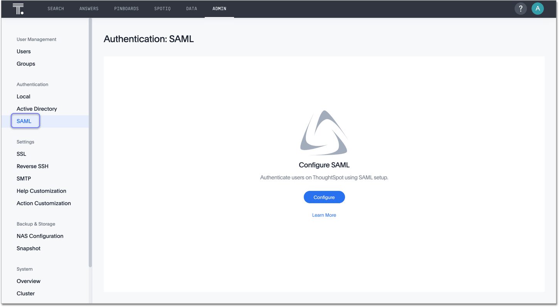
Task: Click the blue Configure button
Action: [x=324, y=197]
